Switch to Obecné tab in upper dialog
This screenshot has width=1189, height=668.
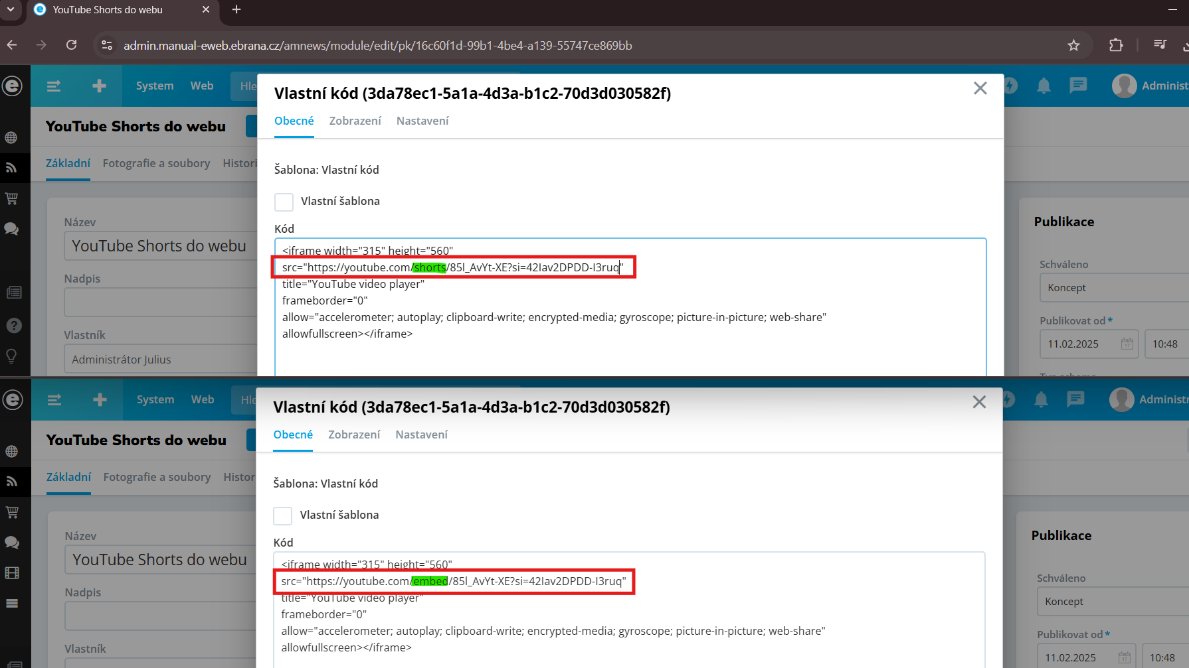click(x=294, y=121)
